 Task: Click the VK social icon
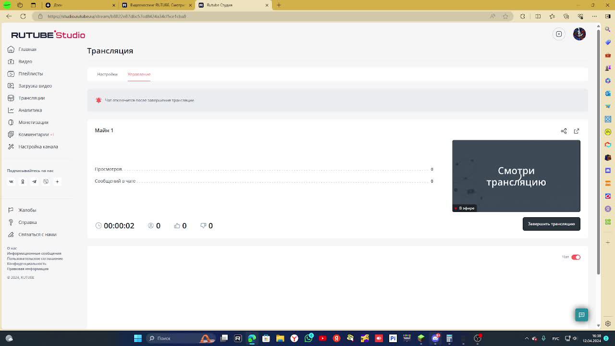coord(11,182)
